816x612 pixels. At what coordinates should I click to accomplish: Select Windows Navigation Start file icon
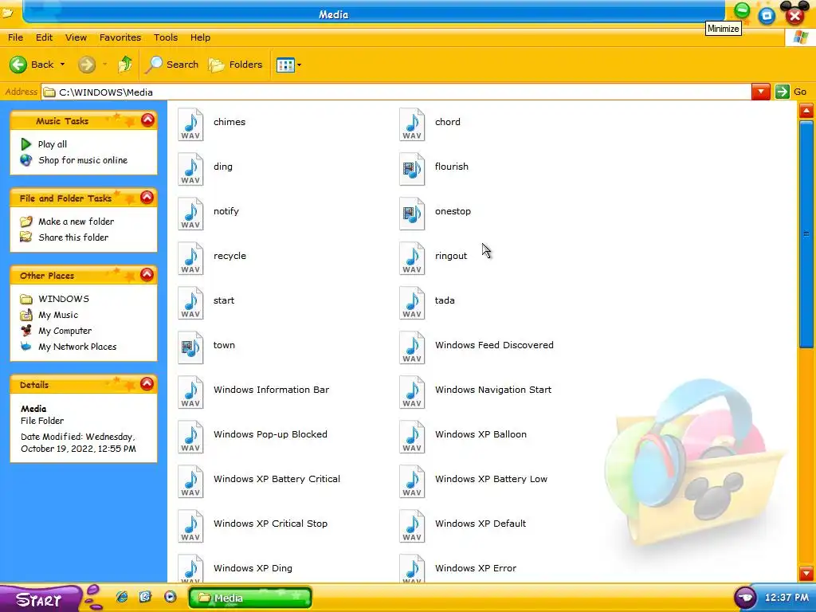[412, 392]
